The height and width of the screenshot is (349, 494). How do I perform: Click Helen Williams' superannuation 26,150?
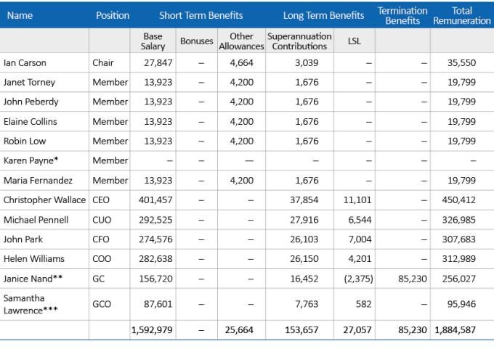coord(304,259)
